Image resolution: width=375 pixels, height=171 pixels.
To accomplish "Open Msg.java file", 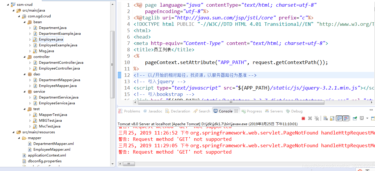I will pos(47,51).
